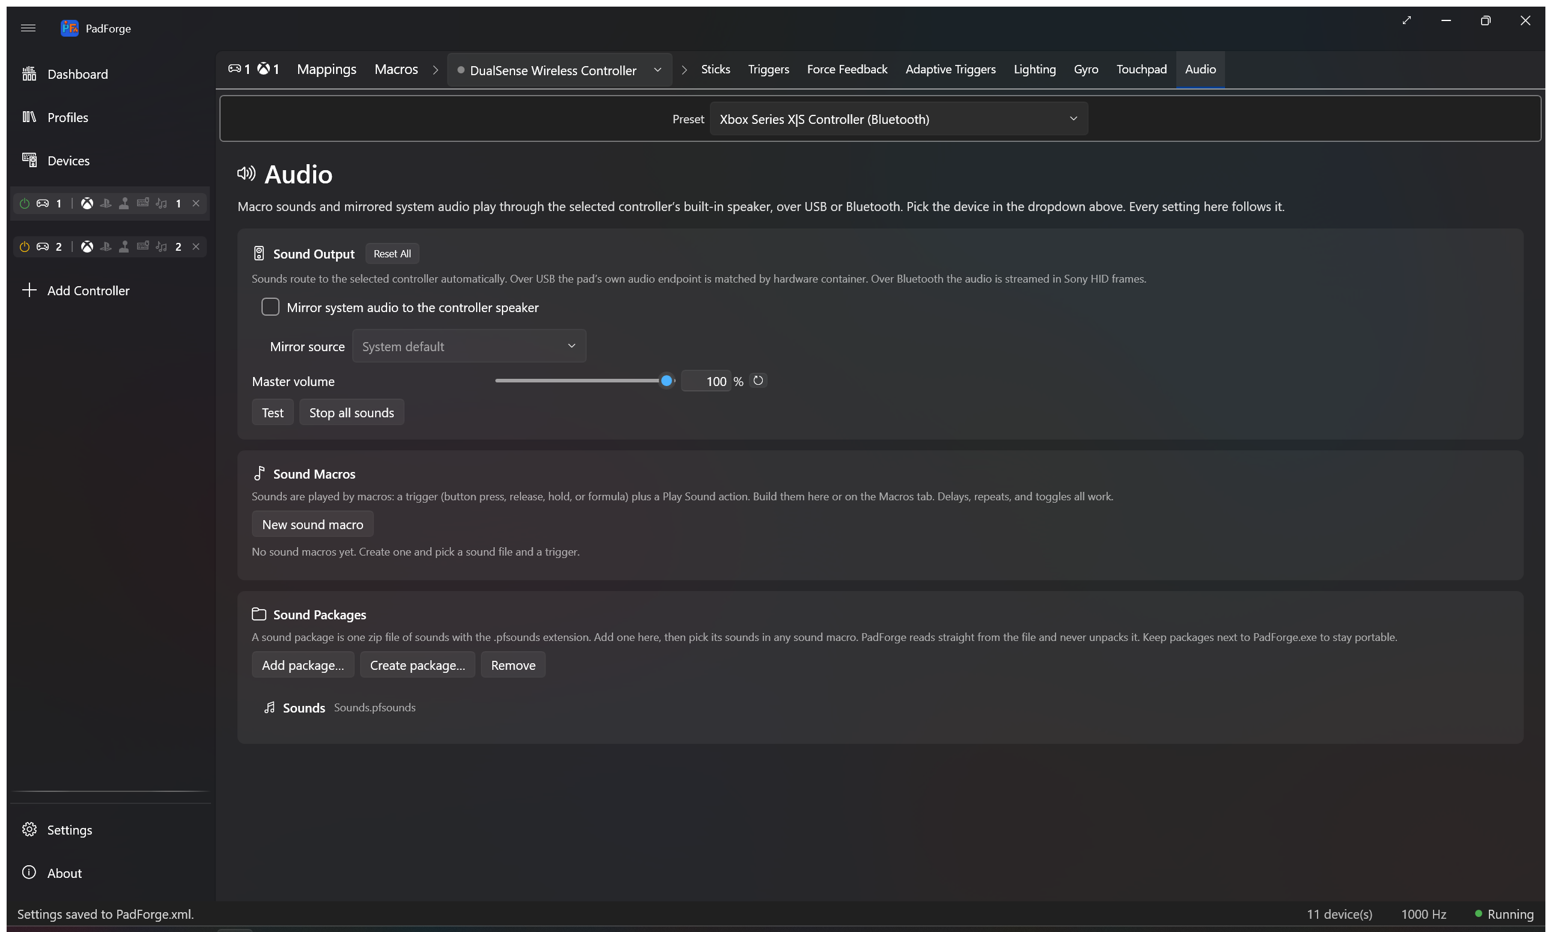Click Add package... button

[x=303, y=665]
